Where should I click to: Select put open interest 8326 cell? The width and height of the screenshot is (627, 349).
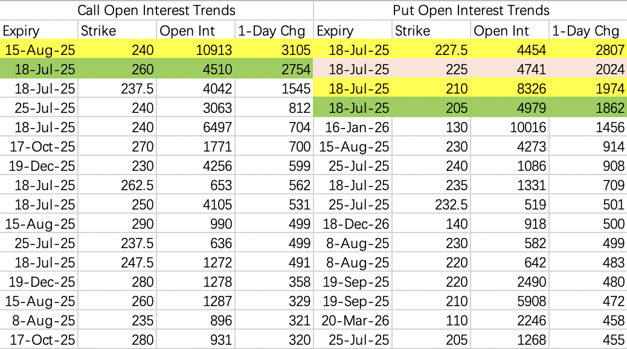(x=509, y=88)
